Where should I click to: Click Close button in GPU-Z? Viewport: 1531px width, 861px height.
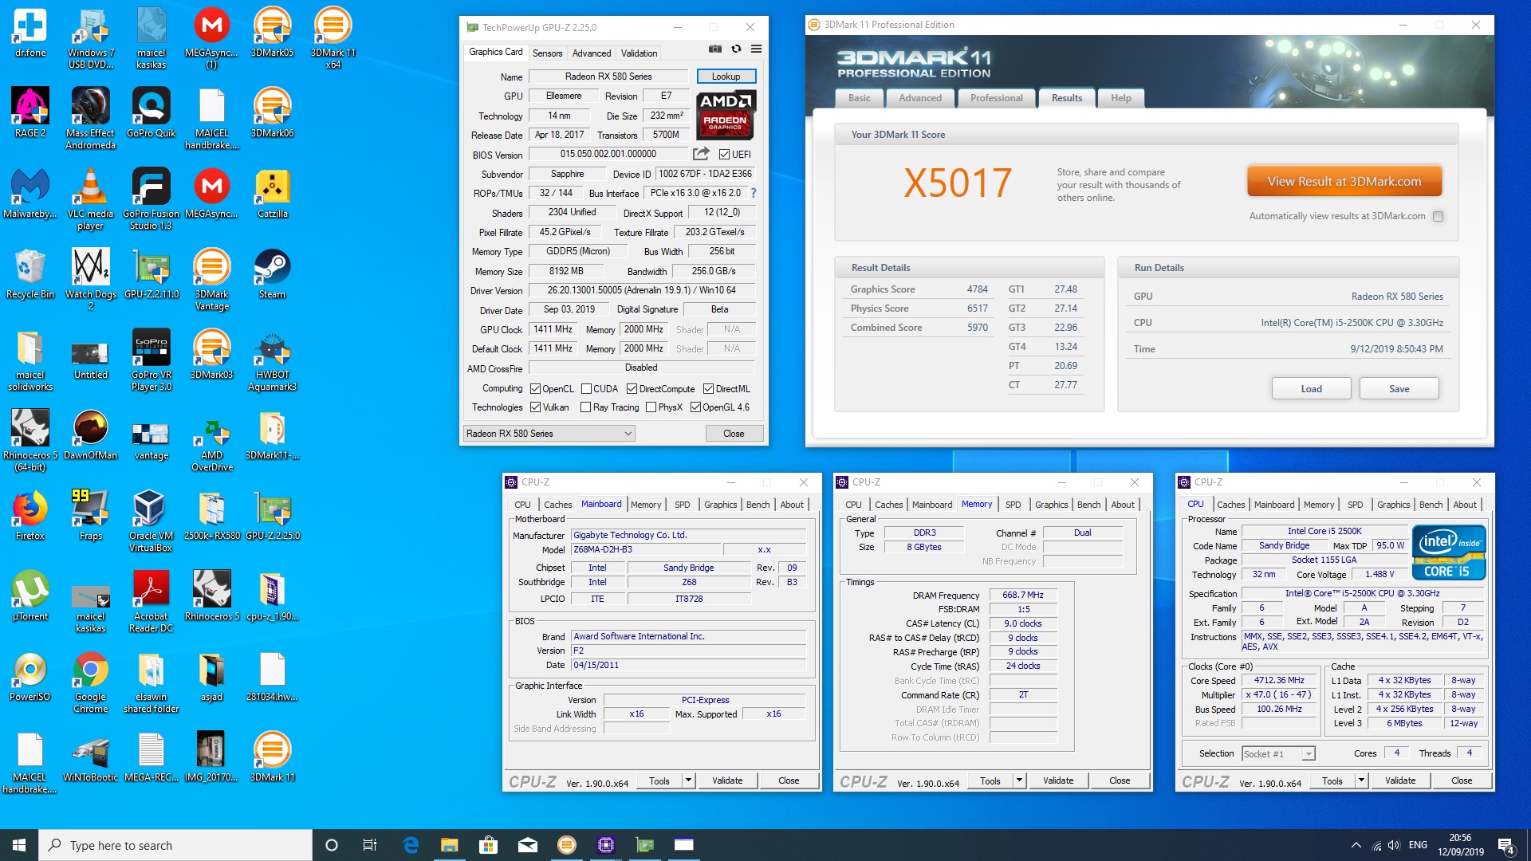click(x=734, y=434)
